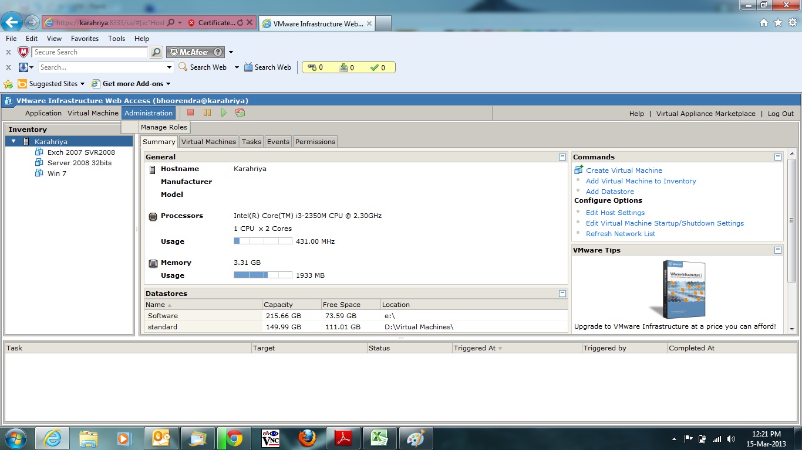Open the IE Home icon
Screen dimensions: 802x450
click(x=763, y=22)
